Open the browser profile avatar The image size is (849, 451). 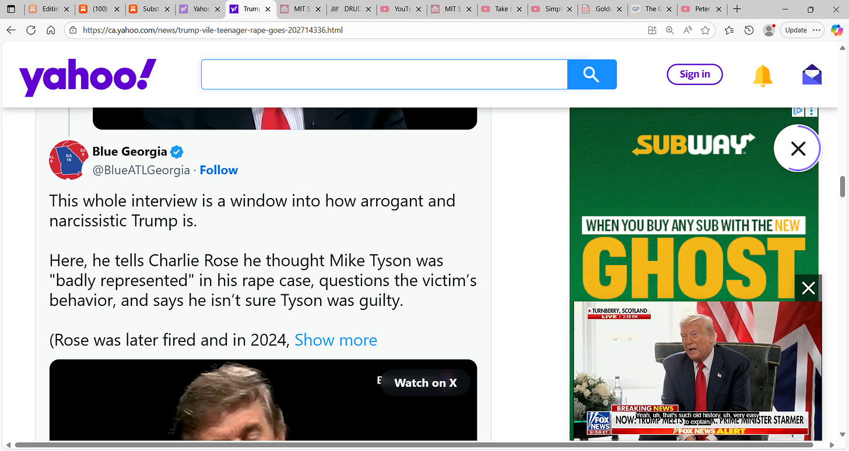[x=770, y=30]
